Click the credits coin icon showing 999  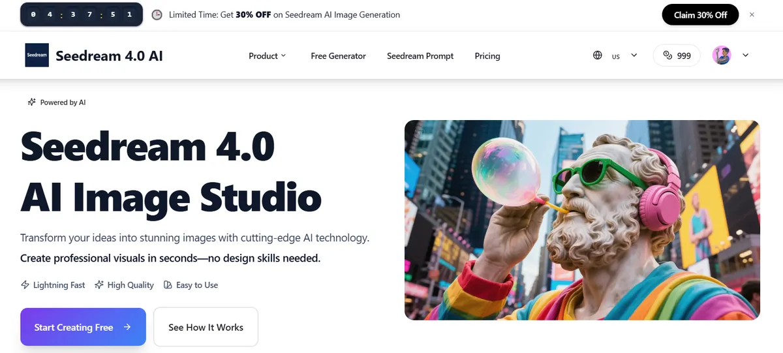tap(667, 55)
